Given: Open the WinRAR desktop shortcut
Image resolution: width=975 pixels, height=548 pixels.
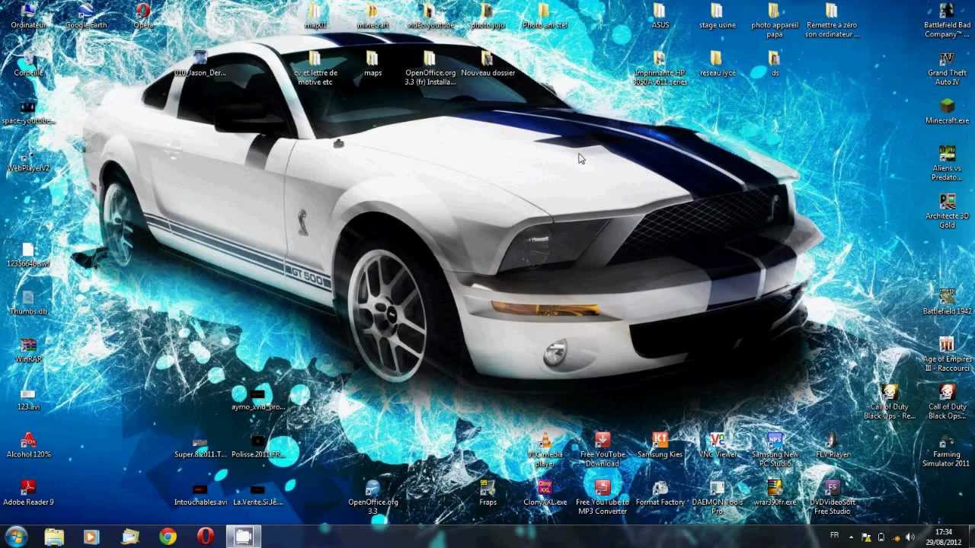Looking at the screenshot, I should [x=28, y=350].
